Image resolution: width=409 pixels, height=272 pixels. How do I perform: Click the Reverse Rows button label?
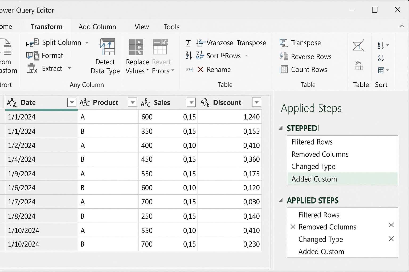[311, 57]
